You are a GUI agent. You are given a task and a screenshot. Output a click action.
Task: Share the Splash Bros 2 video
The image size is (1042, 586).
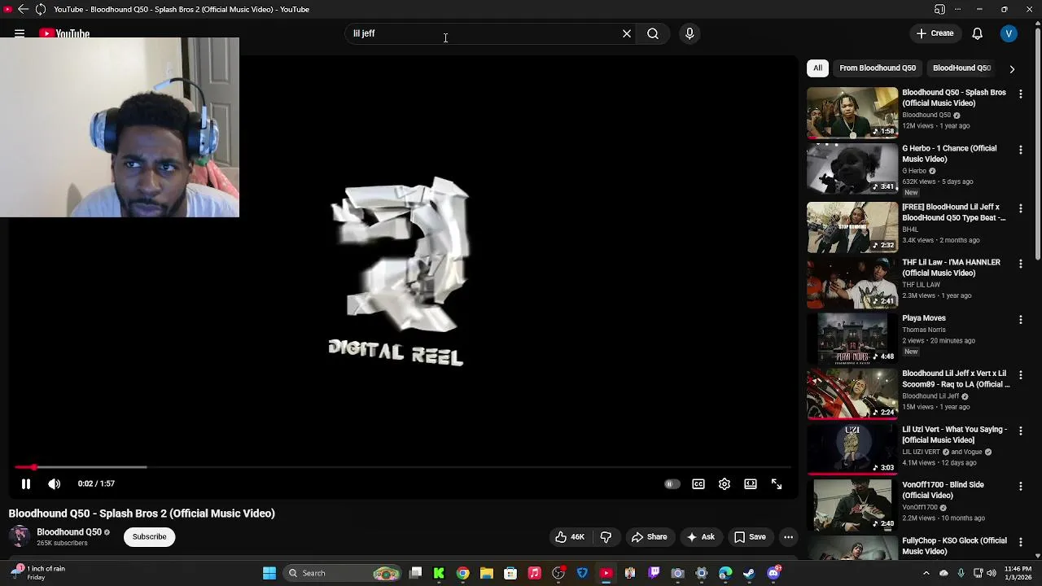[649, 537]
